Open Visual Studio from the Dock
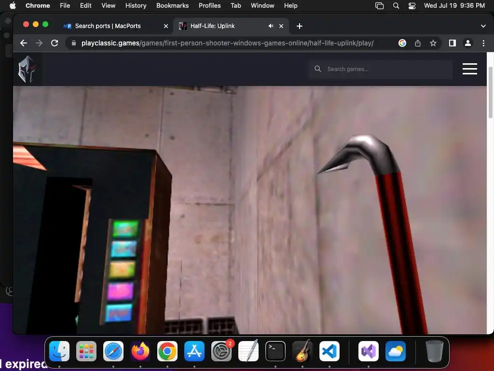 (368, 351)
